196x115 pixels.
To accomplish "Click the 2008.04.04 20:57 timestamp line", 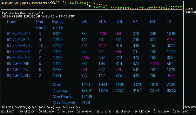I will [39, 16].
